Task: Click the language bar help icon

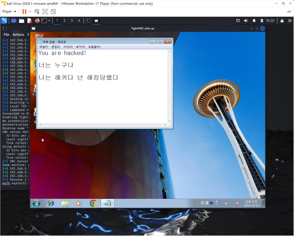Action: 212,203
